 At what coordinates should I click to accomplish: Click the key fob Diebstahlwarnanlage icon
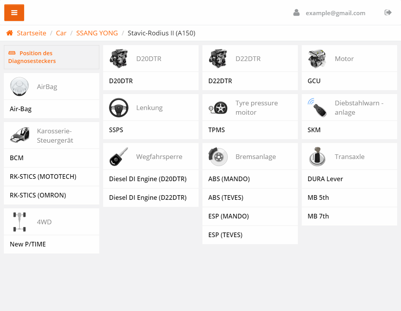(x=317, y=108)
